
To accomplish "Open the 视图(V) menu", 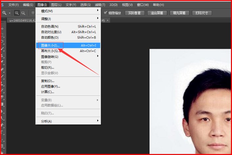I will [x=127, y=5].
